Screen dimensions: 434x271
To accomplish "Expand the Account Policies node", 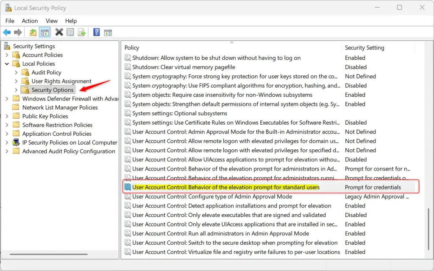I will [7, 55].
